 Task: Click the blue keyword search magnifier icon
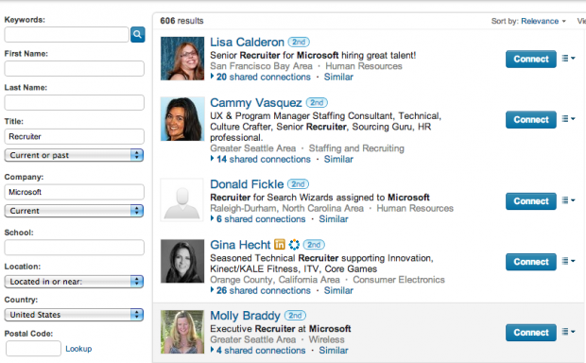click(x=138, y=35)
